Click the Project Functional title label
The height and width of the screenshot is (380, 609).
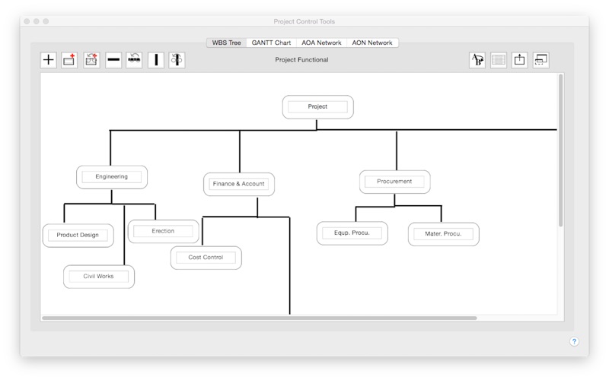tap(301, 60)
